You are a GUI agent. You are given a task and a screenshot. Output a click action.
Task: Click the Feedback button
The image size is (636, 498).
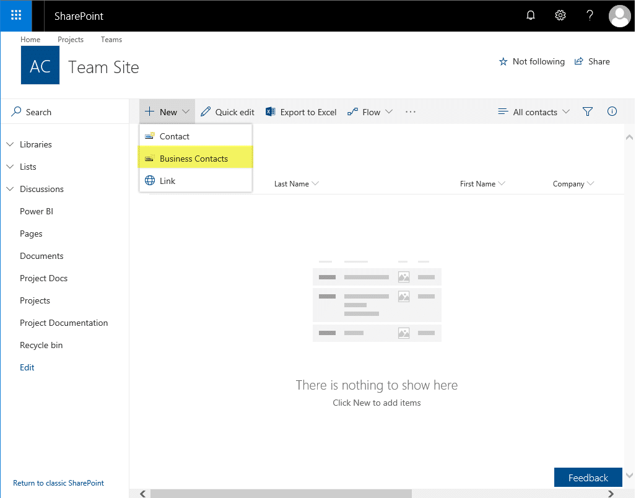[588, 478]
